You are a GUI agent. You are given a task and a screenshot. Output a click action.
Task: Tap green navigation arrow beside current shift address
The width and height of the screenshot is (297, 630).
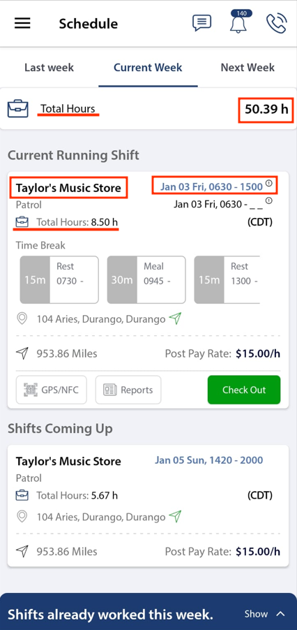[175, 319]
